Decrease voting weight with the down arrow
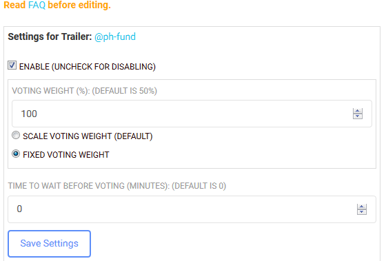The image size is (386, 261). pyautogui.click(x=358, y=116)
